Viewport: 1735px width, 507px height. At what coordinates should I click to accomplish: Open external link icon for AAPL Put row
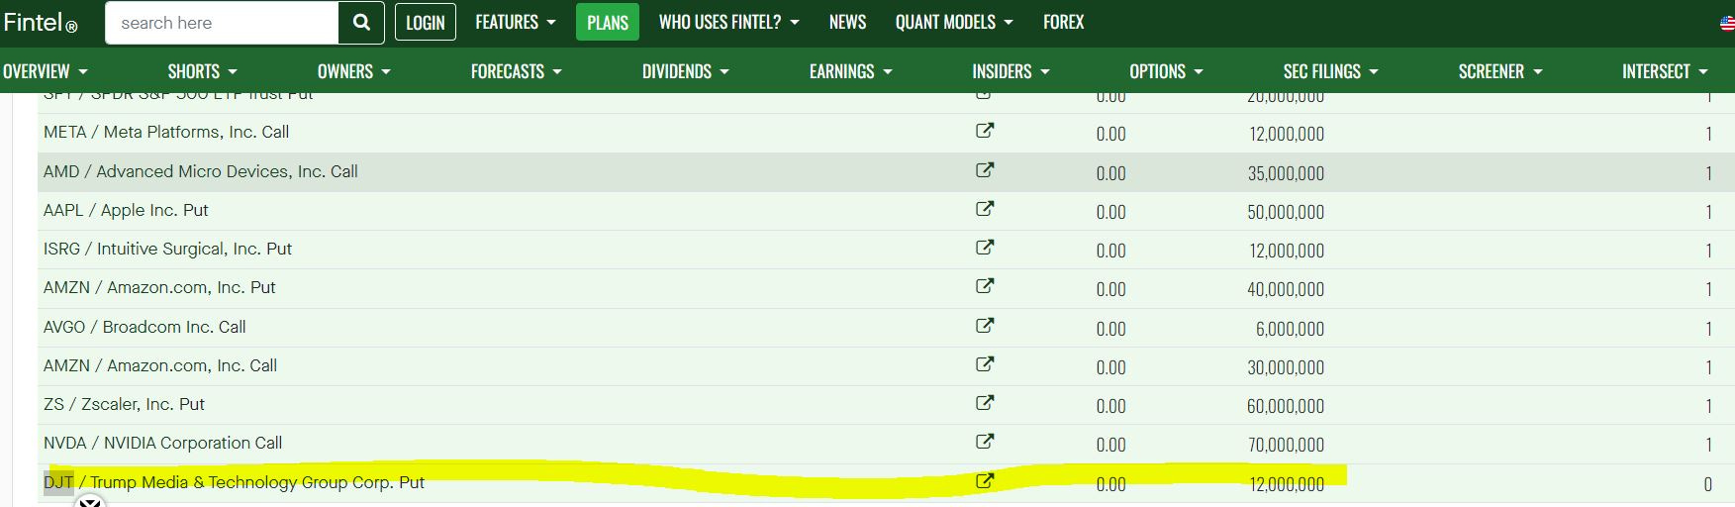(985, 209)
